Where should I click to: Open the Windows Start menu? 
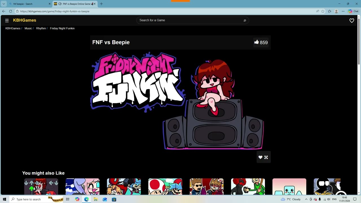(4, 199)
